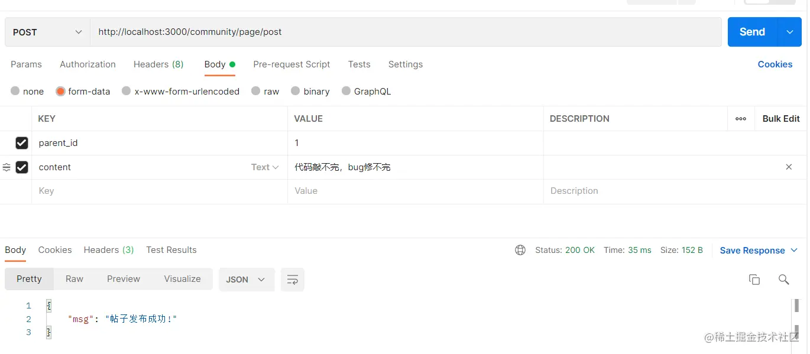Open the response Cookies tab
Screen dimensions: 810x354
coord(55,250)
